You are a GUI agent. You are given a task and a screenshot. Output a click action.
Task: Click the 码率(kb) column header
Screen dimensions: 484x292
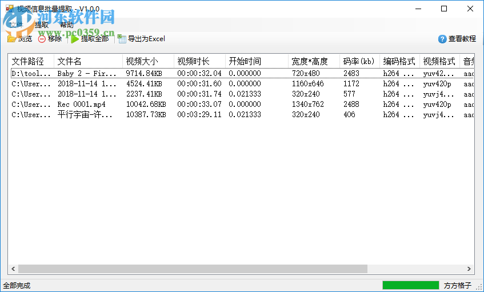pos(359,61)
